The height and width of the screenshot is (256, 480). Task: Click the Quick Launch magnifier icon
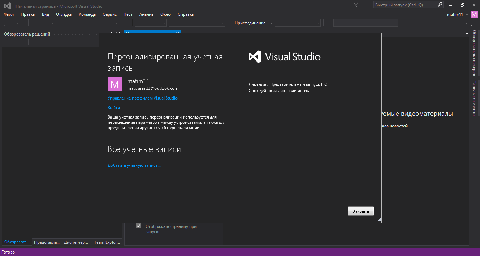pos(440,5)
